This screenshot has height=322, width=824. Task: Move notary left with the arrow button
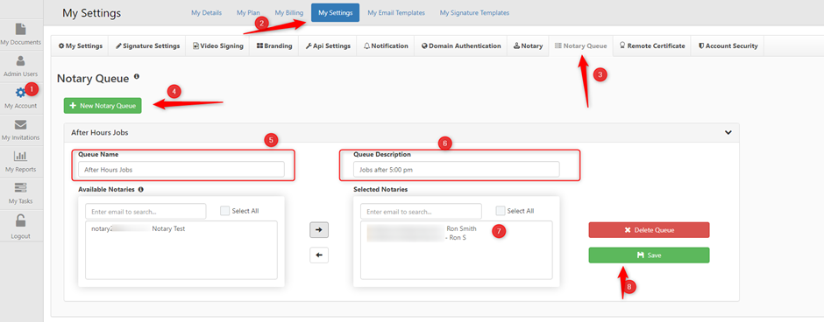click(x=319, y=255)
